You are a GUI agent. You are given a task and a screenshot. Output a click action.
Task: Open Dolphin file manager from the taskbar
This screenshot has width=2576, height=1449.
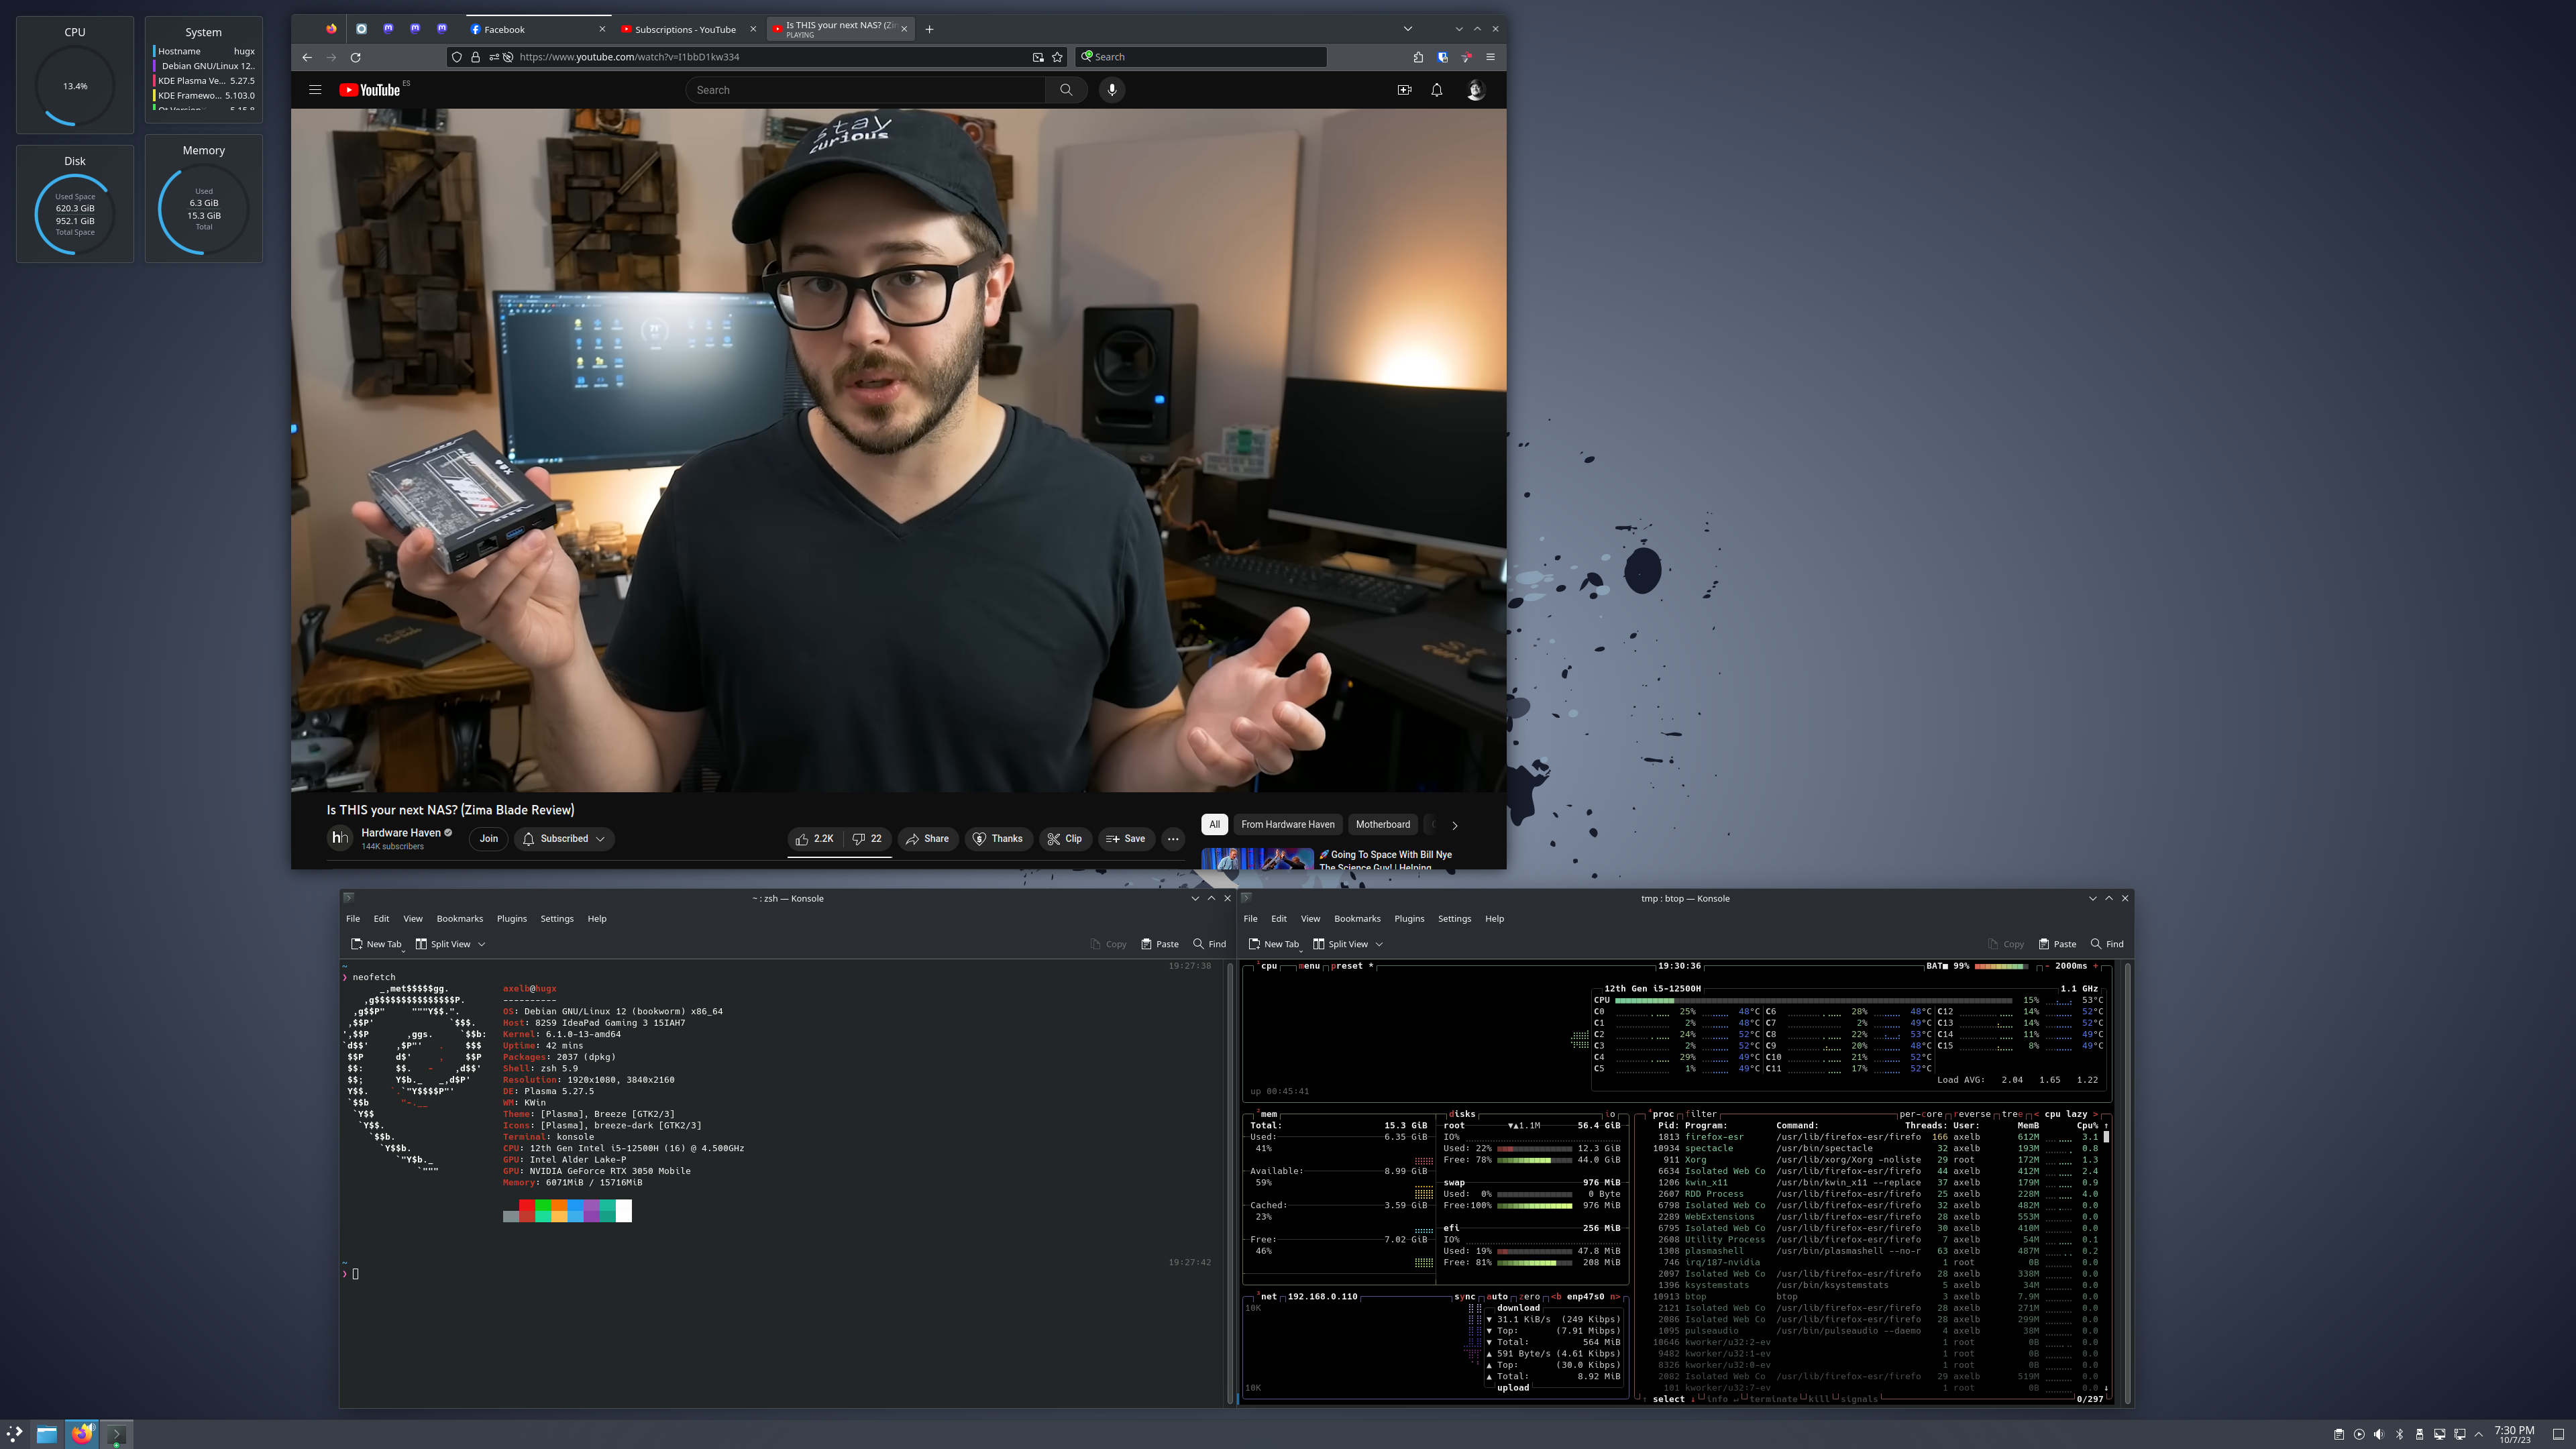[x=47, y=1434]
